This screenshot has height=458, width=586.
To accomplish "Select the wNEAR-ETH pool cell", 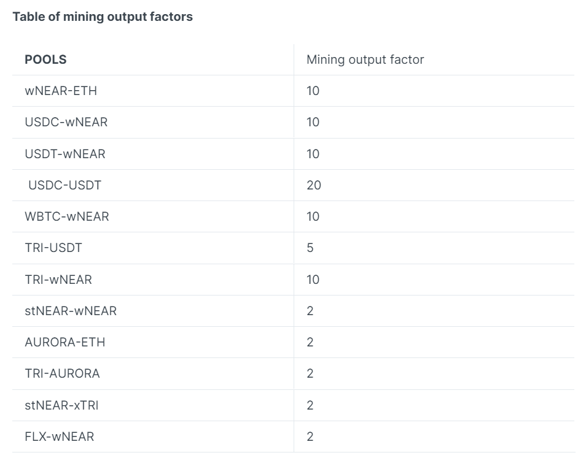I will coord(61,91).
